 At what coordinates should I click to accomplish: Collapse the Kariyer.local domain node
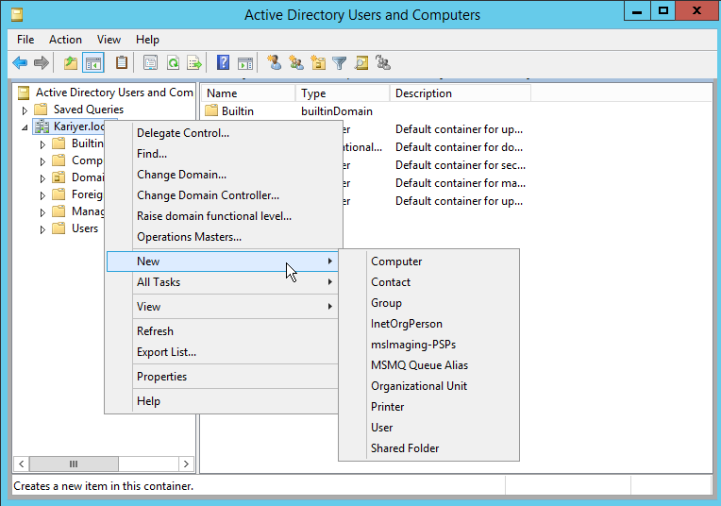pos(25,127)
